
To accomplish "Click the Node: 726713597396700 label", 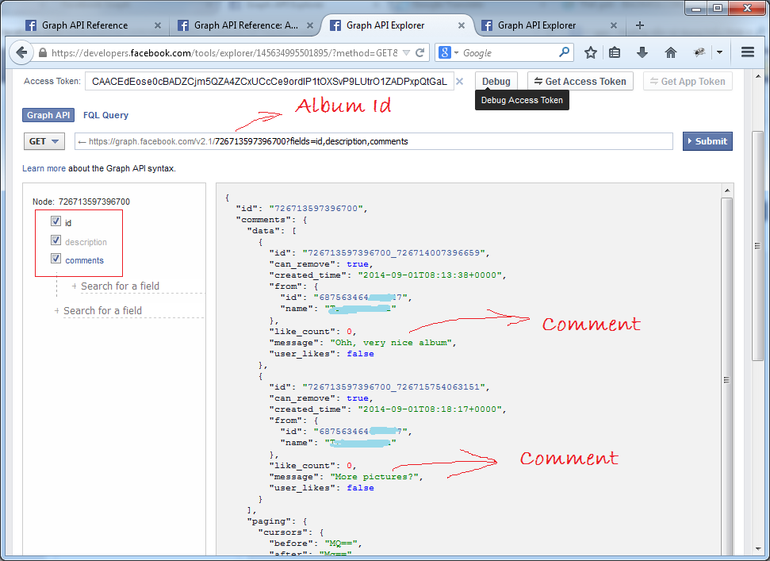I will pyautogui.click(x=81, y=202).
